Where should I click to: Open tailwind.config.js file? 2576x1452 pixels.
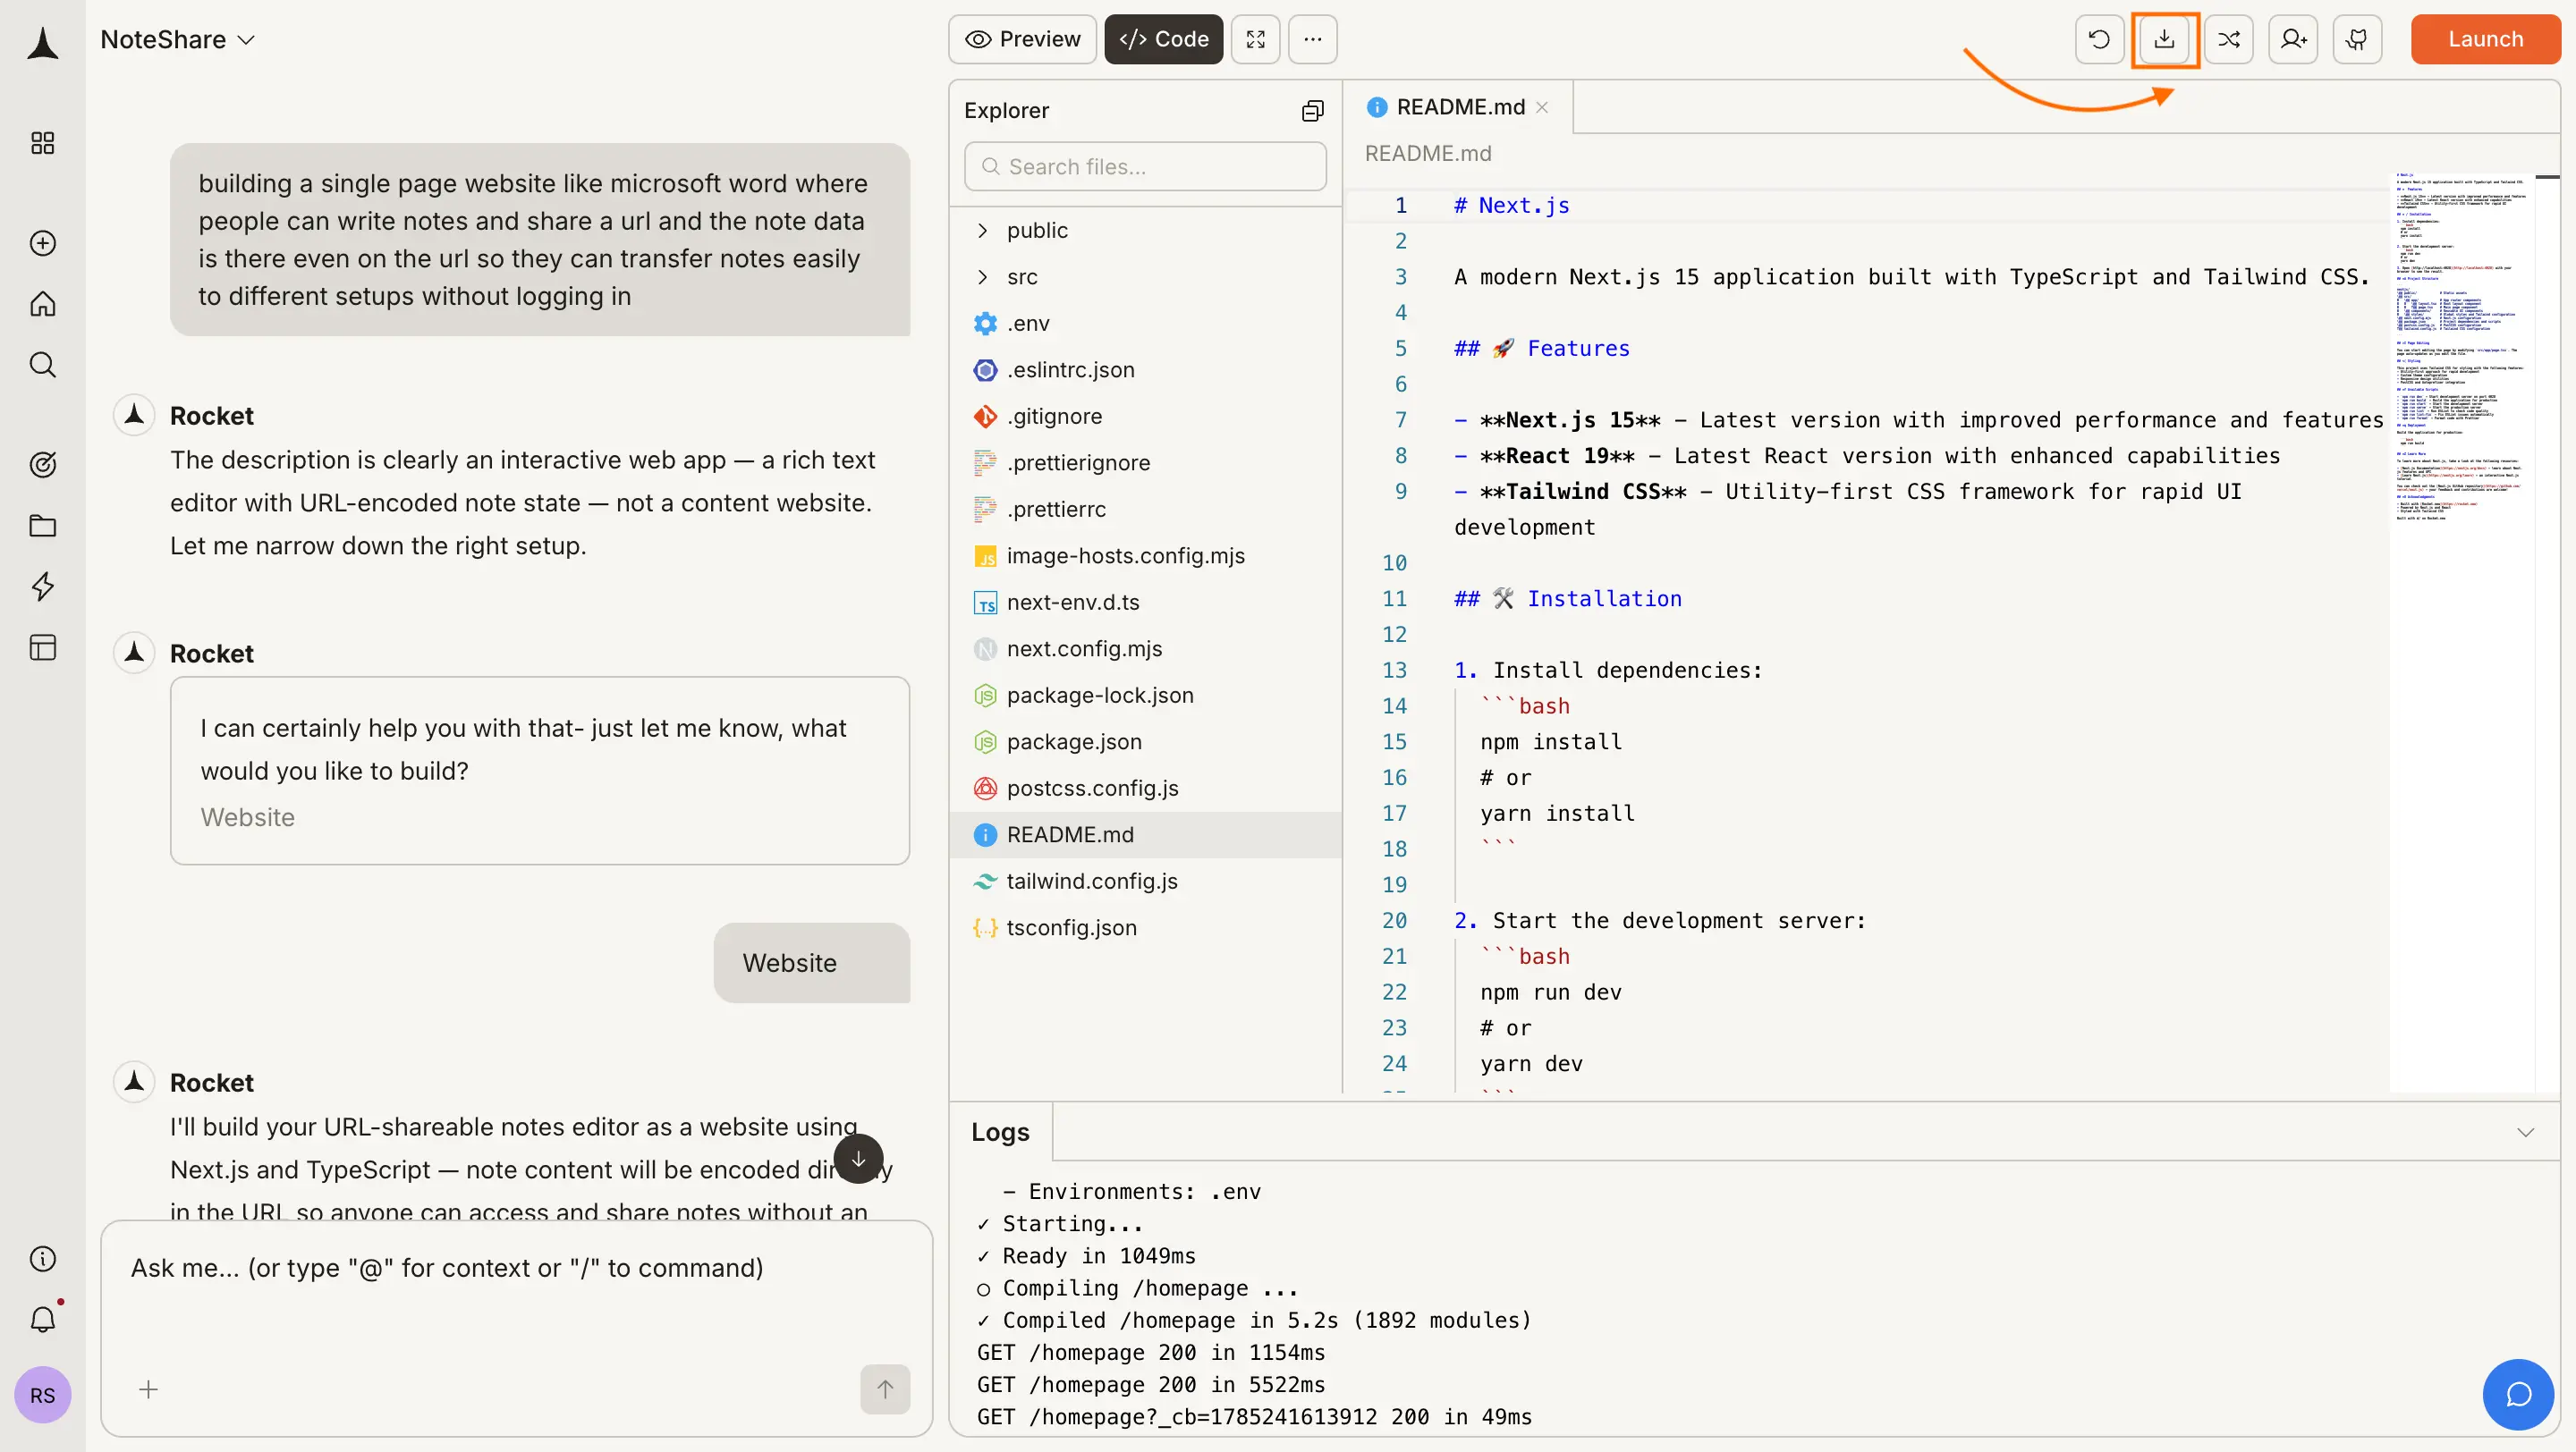pyautogui.click(x=1145, y=881)
